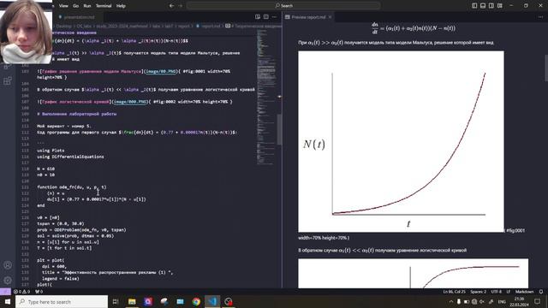Click the Go Forward arrow in title bar
Viewport: 548px width, 308px height.
[181, 6]
